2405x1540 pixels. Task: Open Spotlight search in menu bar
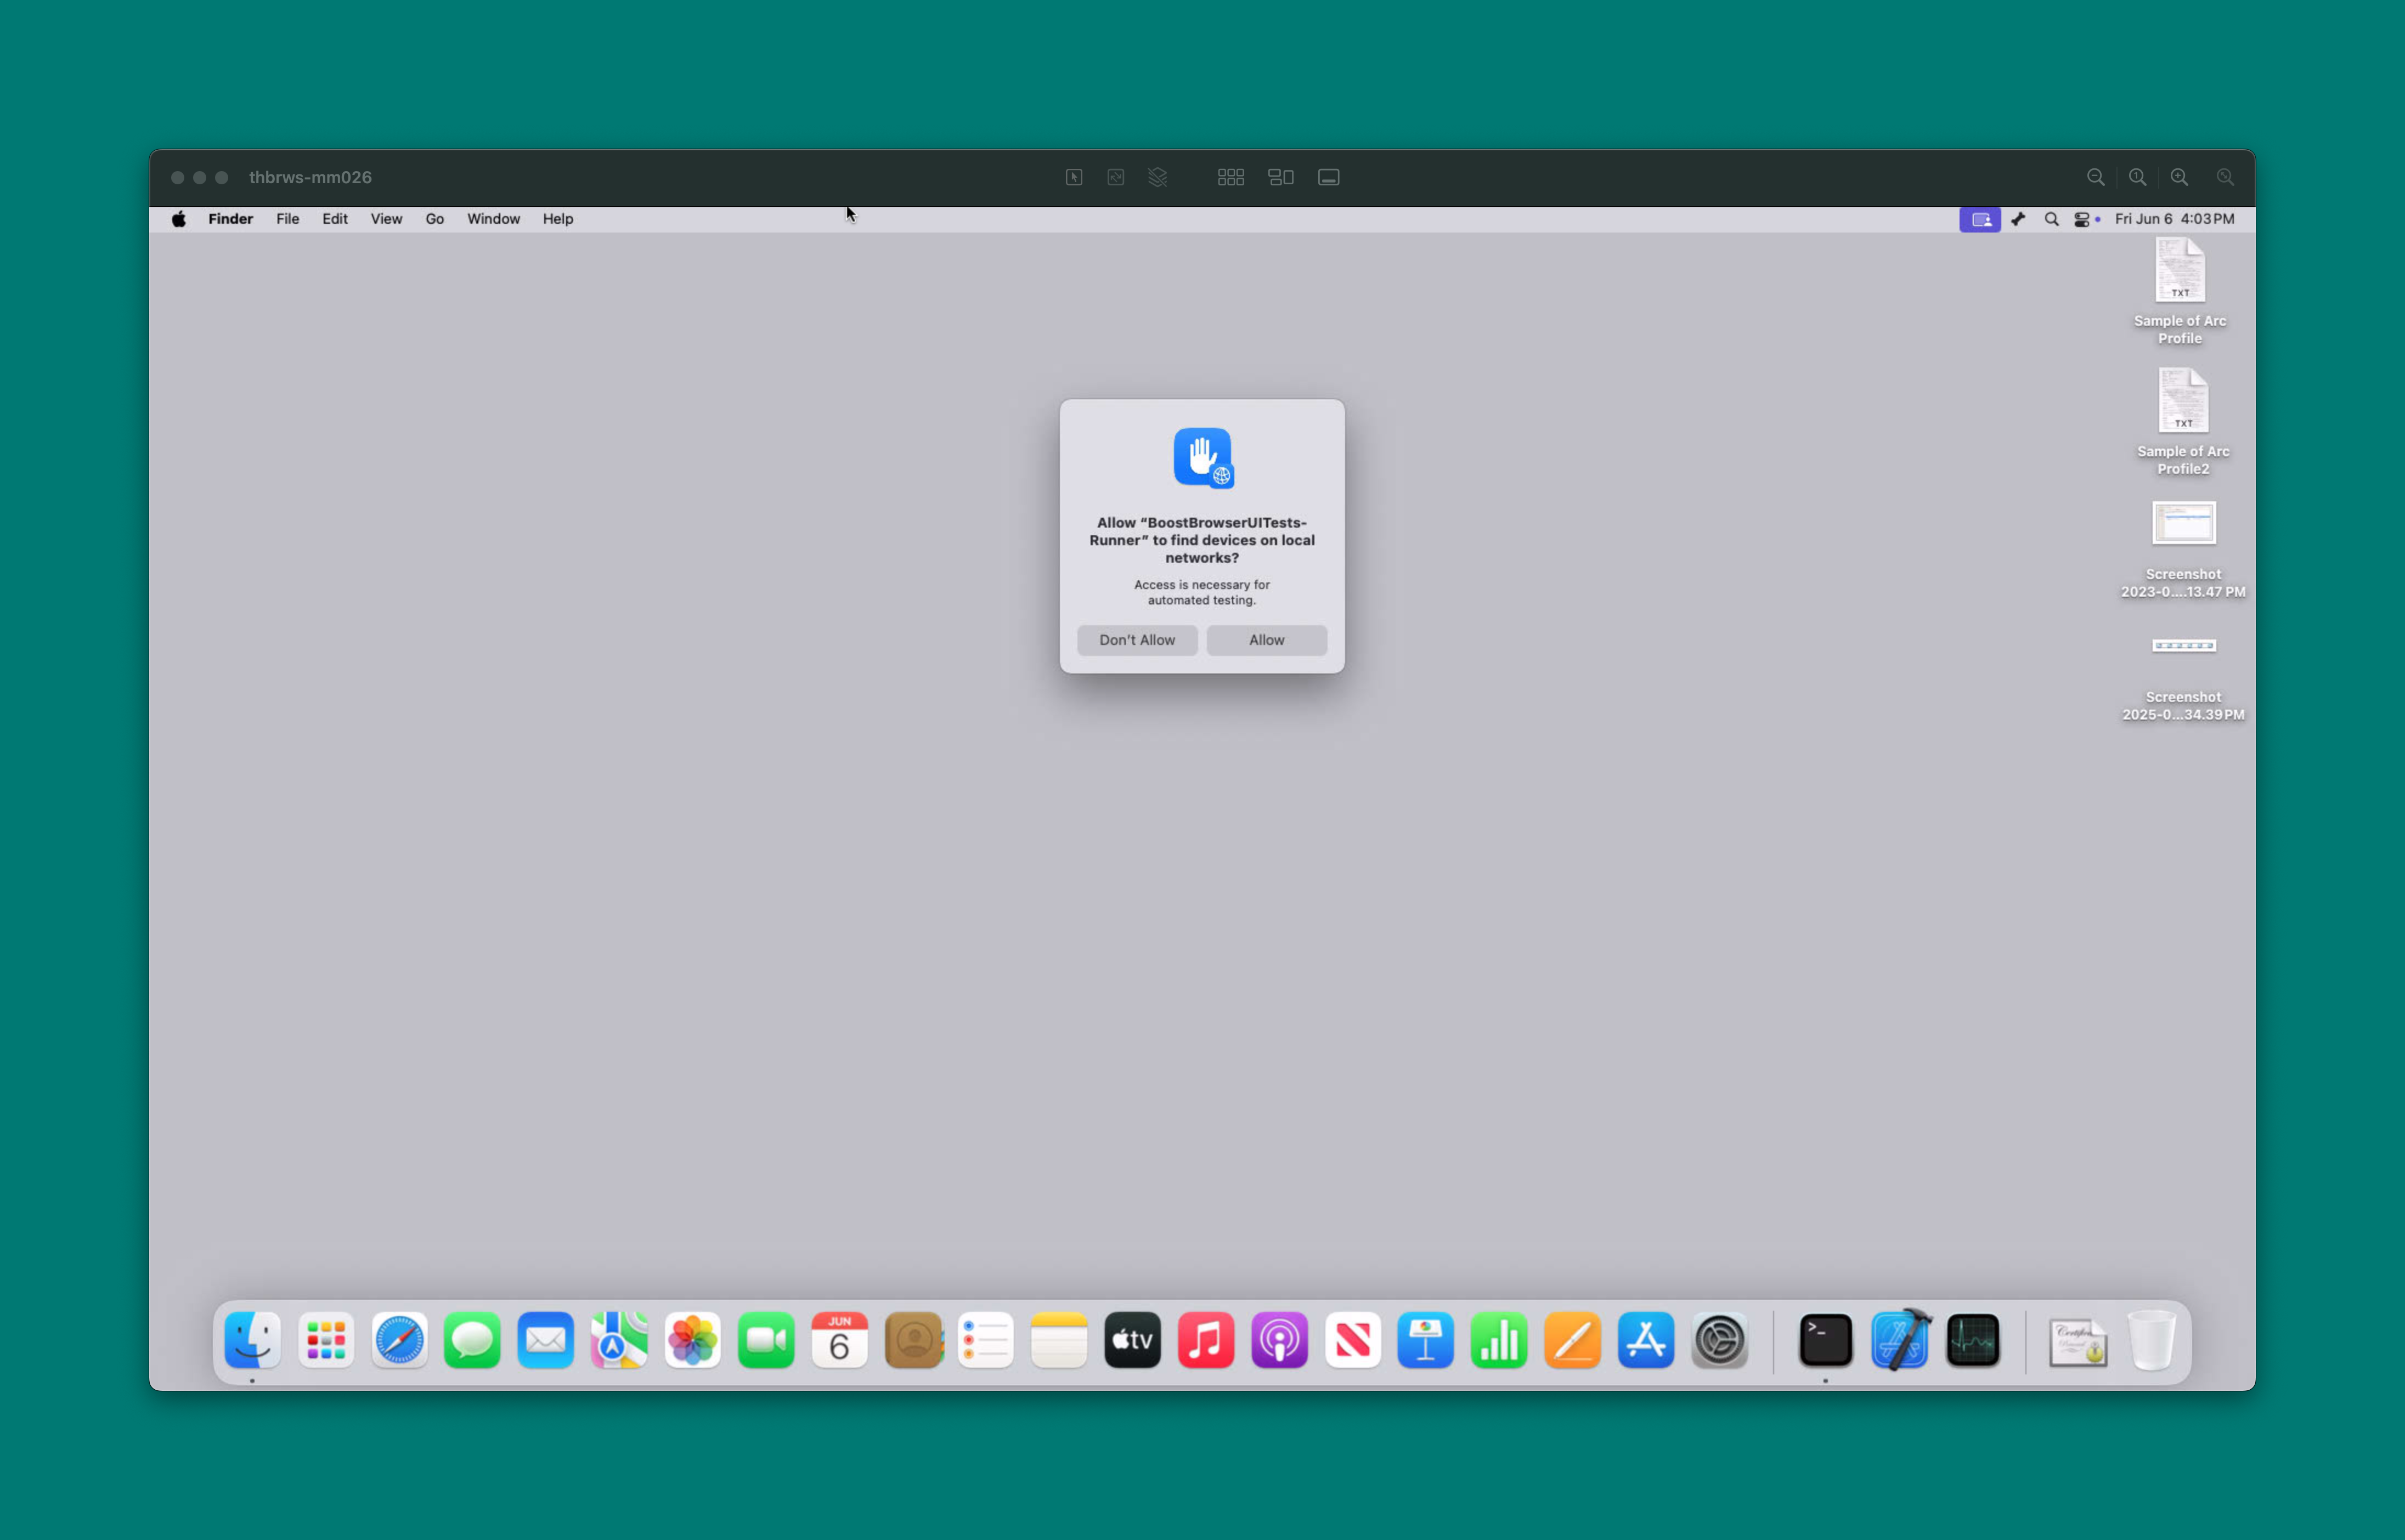(x=2052, y=219)
